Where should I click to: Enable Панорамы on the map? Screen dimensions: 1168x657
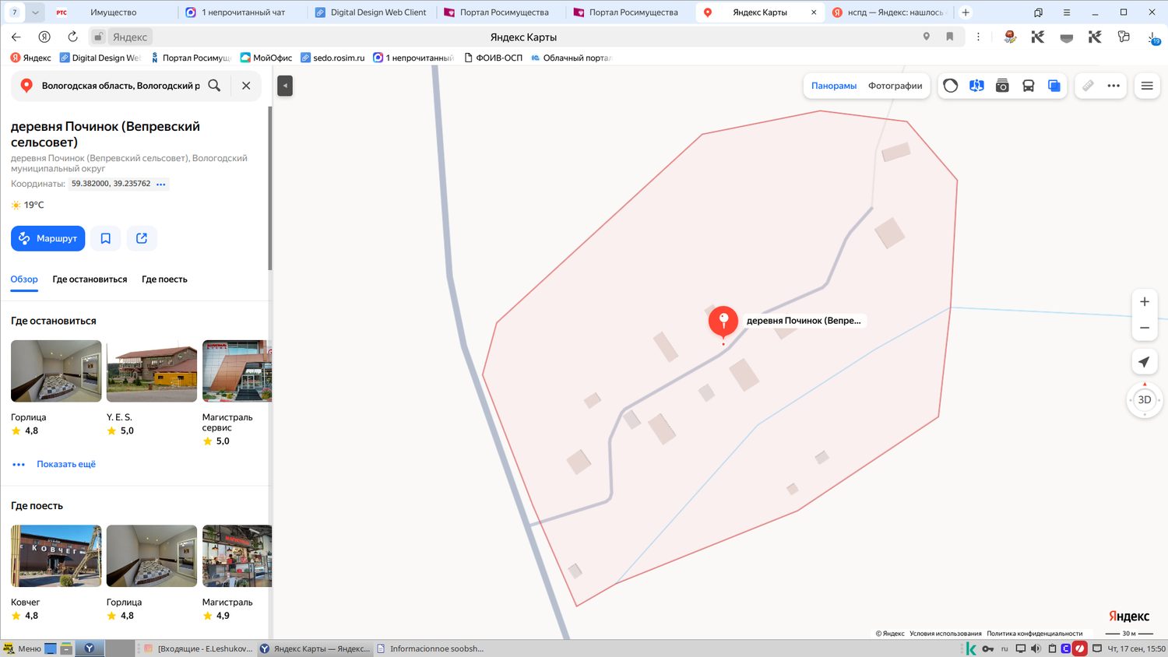pyautogui.click(x=834, y=86)
